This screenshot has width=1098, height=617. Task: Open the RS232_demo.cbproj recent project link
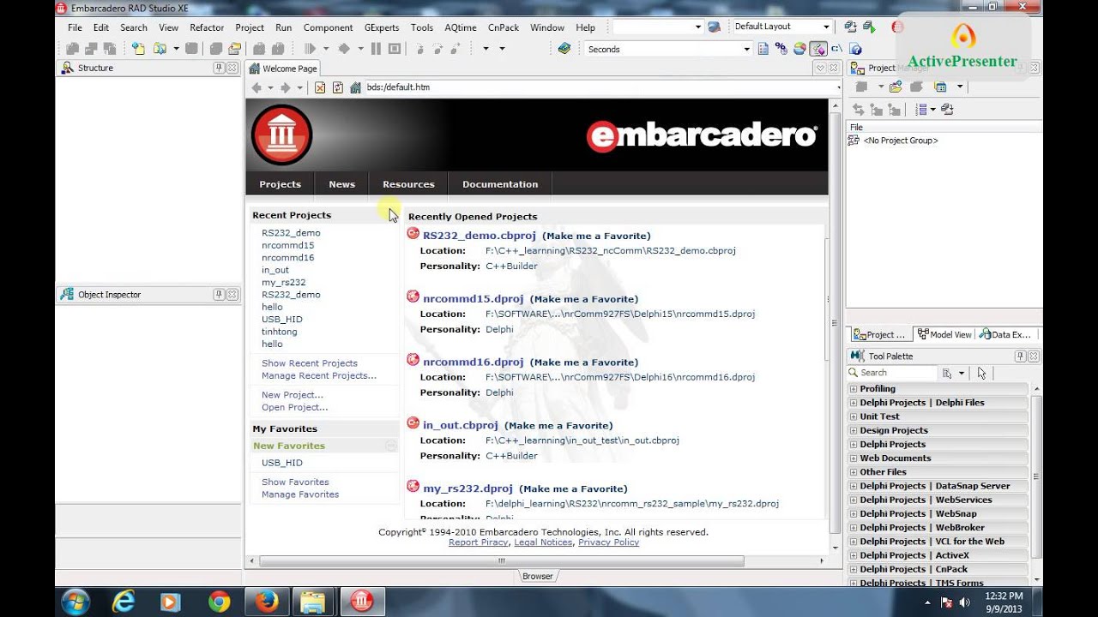tap(480, 236)
